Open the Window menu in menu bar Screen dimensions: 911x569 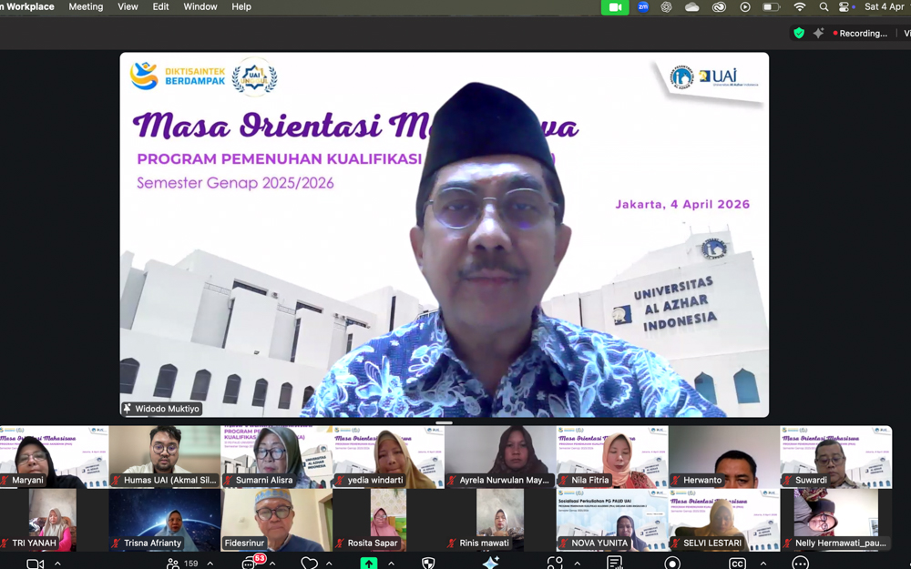[x=200, y=6]
